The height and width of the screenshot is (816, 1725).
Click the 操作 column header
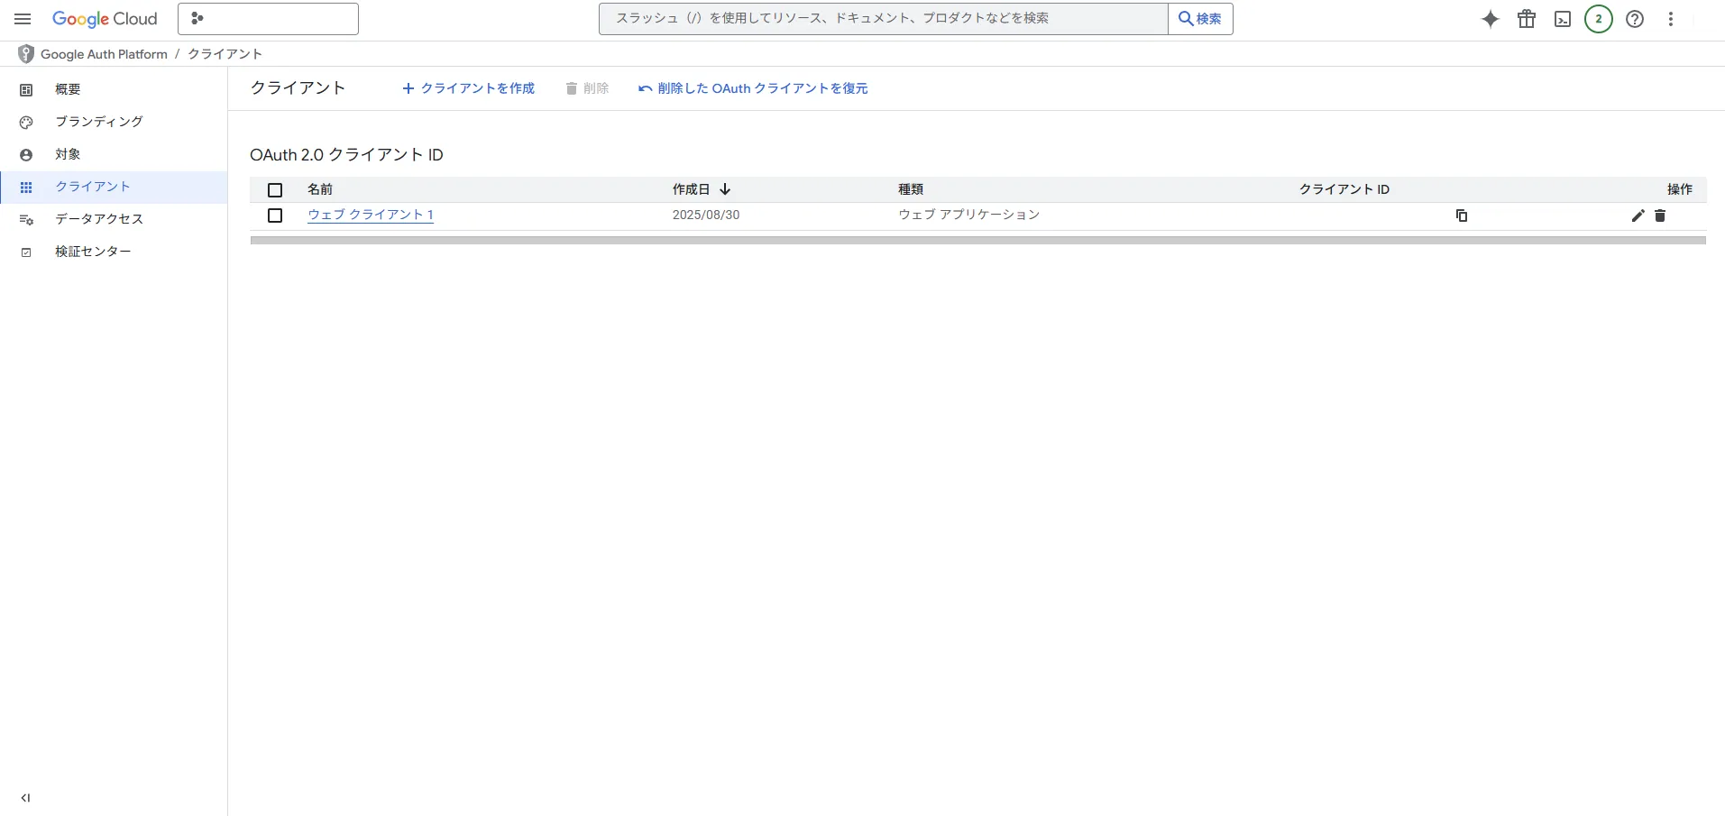pyautogui.click(x=1679, y=189)
